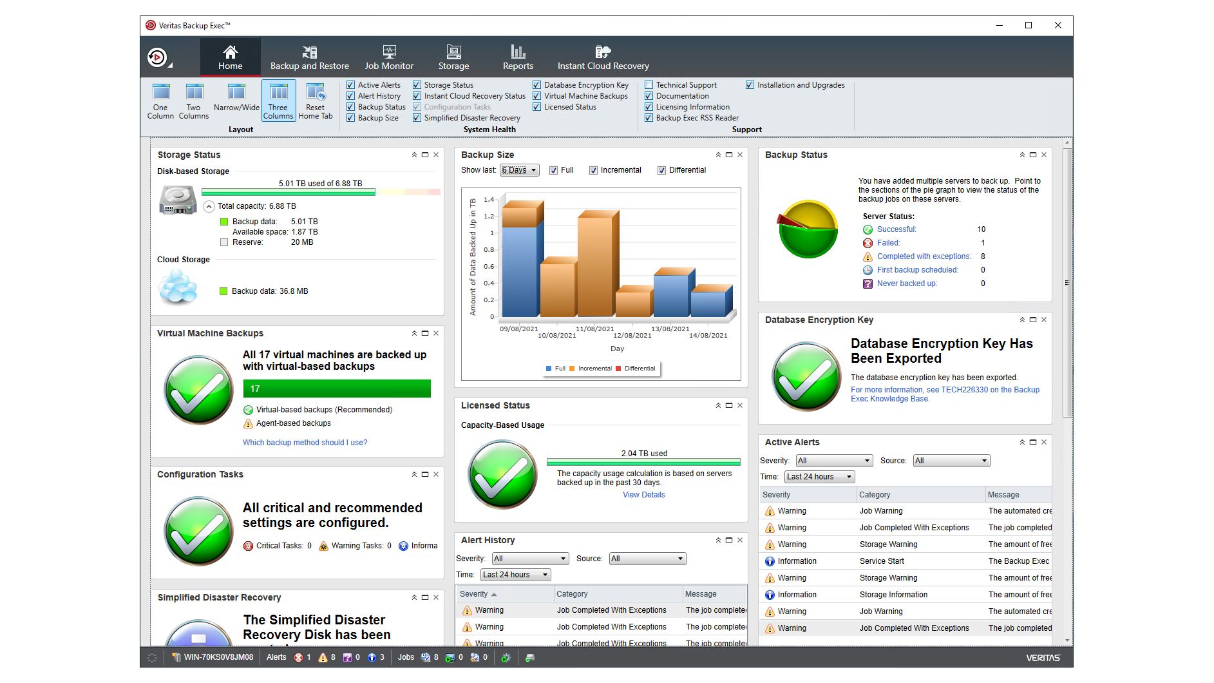Viewport: 1214px width, 683px height.
Task: Close the Database Encryption Key panel
Action: pos(1044,320)
